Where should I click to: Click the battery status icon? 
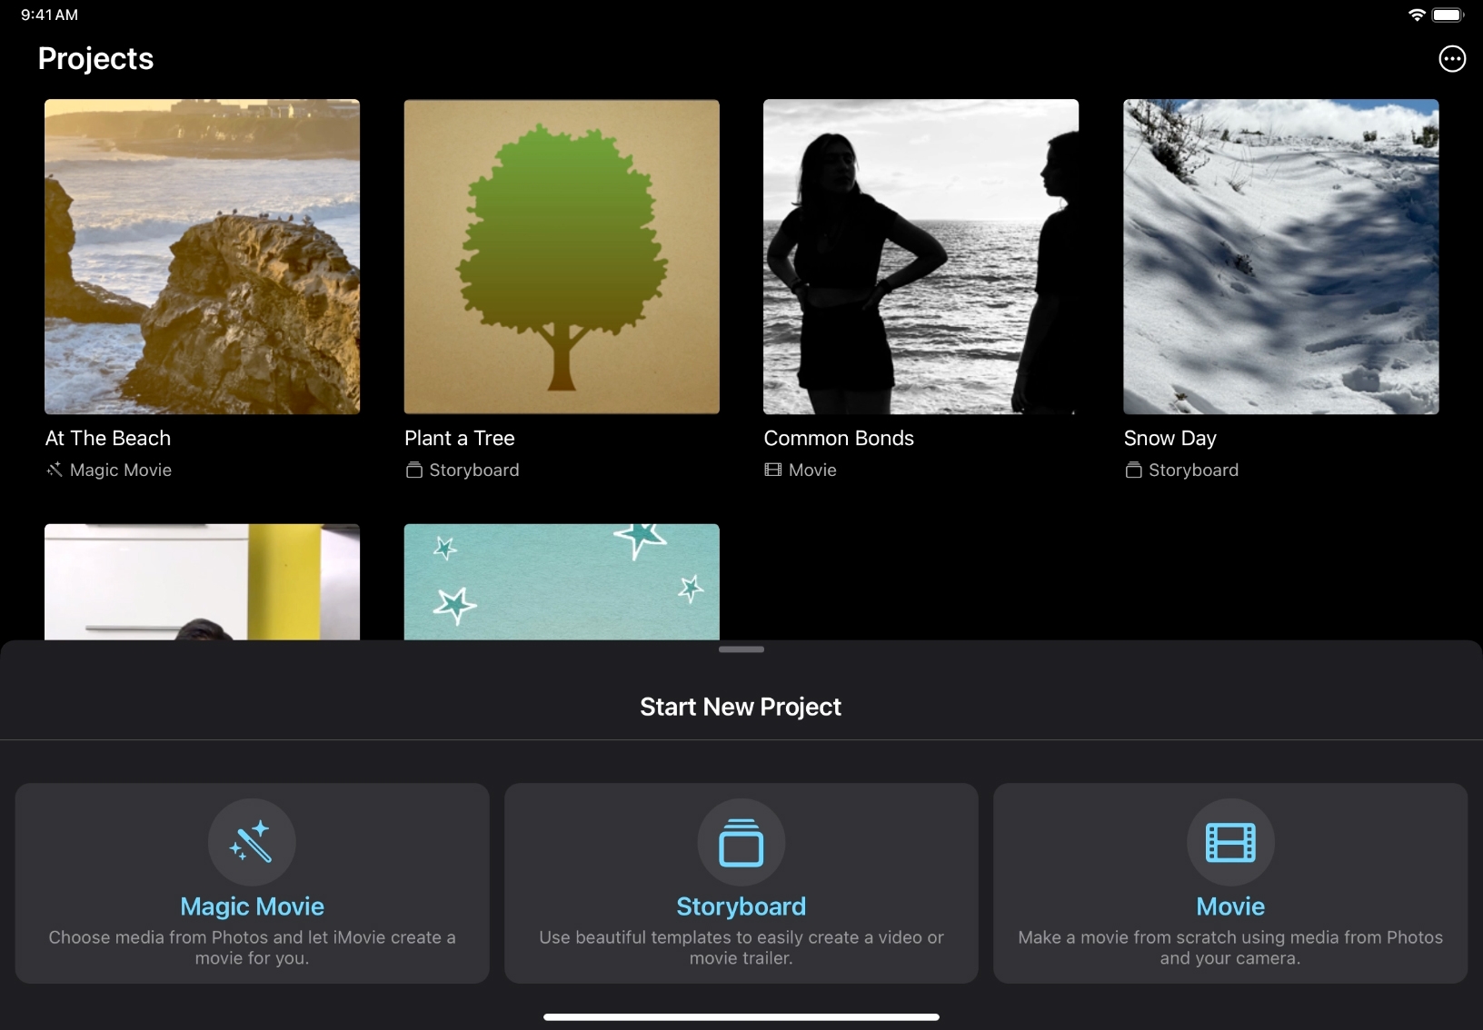coord(1448,15)
